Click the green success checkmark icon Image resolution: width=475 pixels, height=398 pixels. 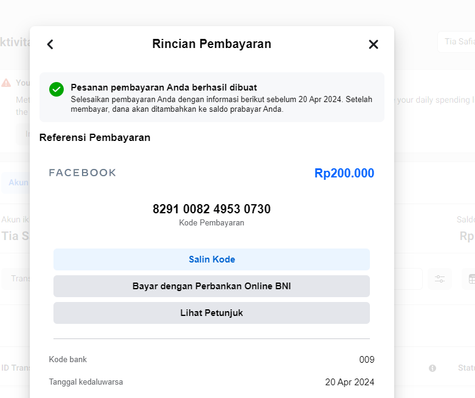coord(56,89)
